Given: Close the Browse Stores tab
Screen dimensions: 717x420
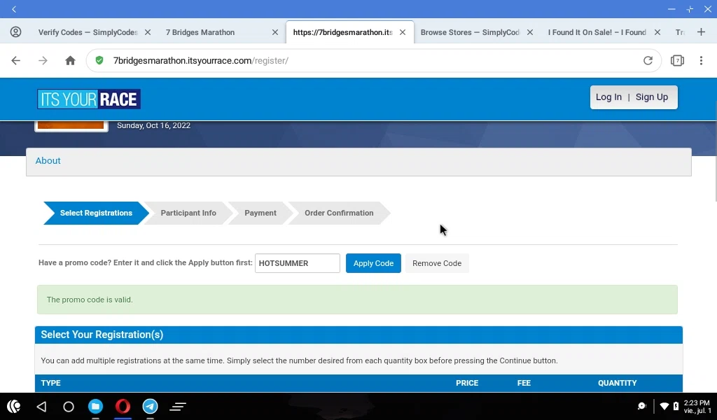Looking at the screenshot, I should pyautogui.click(x=529, y=32).
